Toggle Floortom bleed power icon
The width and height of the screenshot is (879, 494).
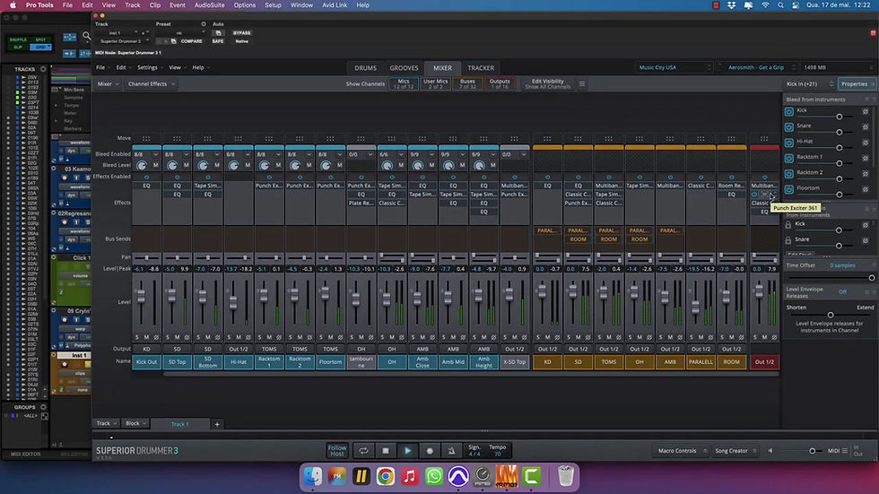pos(788,189)
